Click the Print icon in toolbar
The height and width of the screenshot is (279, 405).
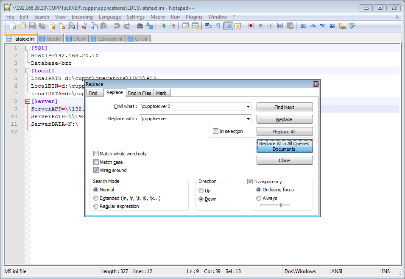click(x=71, y=26)
